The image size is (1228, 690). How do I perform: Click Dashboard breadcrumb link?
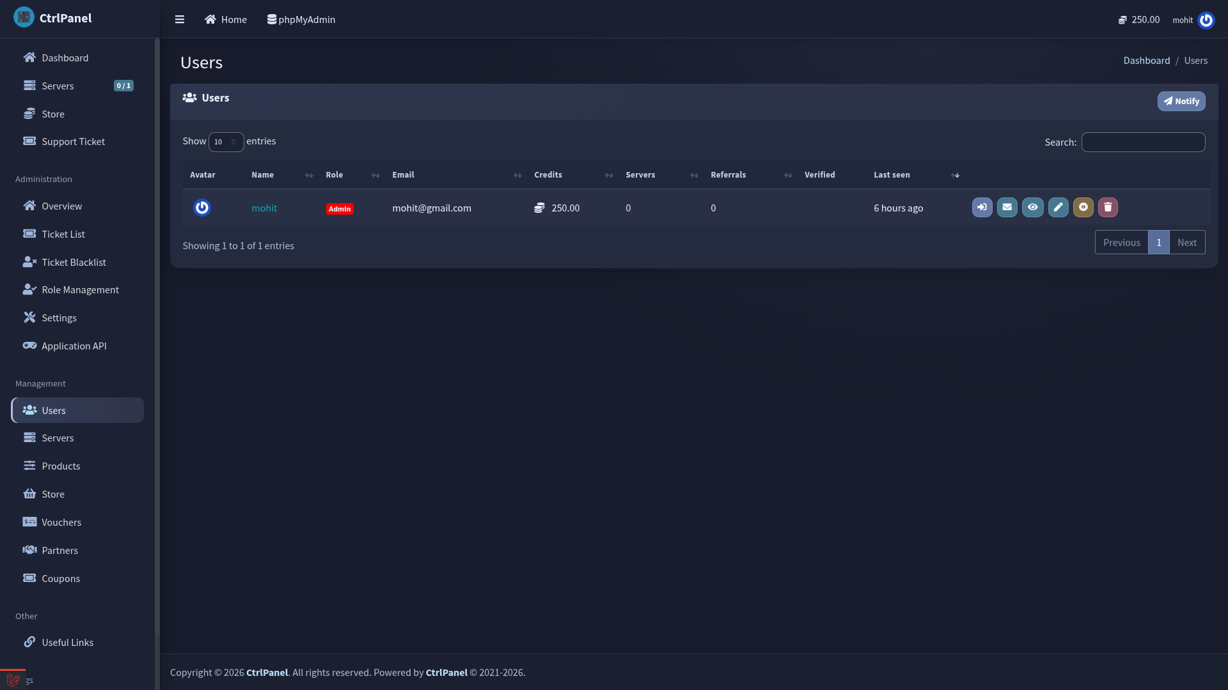pos(1146,60)
